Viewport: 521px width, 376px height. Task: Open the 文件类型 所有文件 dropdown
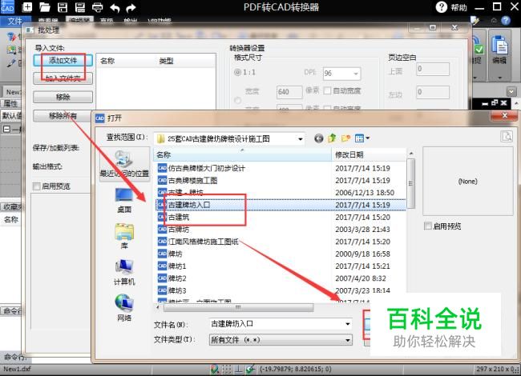pyautogui.click(x=348, y=340)
